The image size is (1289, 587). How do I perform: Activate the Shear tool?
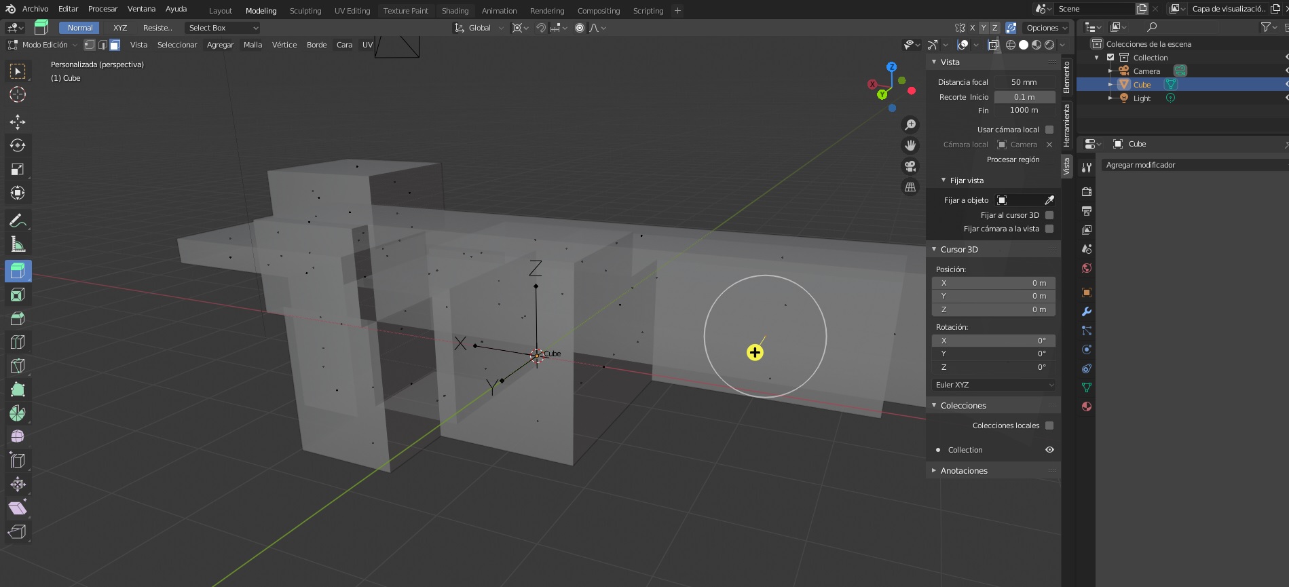(18, 508)
